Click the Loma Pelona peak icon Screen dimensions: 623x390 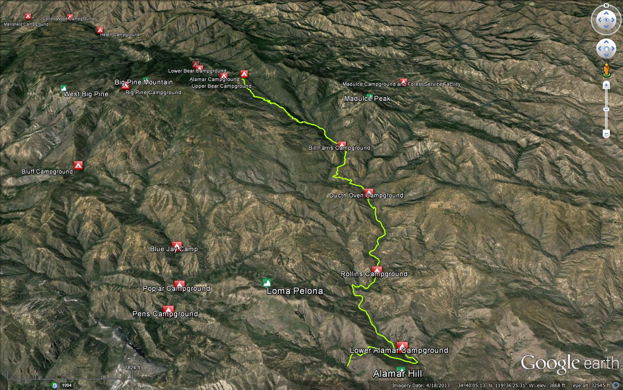coord(267,283)
